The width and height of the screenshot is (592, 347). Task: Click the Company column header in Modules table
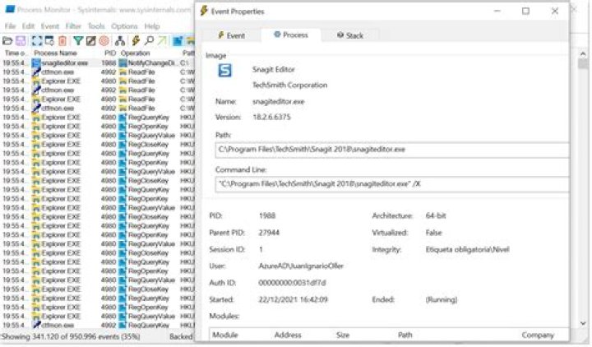(x=538, y=335)
